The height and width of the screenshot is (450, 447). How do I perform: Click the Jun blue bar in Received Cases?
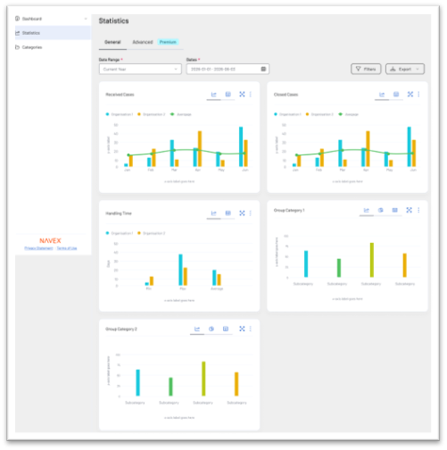click(x=241, y=146)
